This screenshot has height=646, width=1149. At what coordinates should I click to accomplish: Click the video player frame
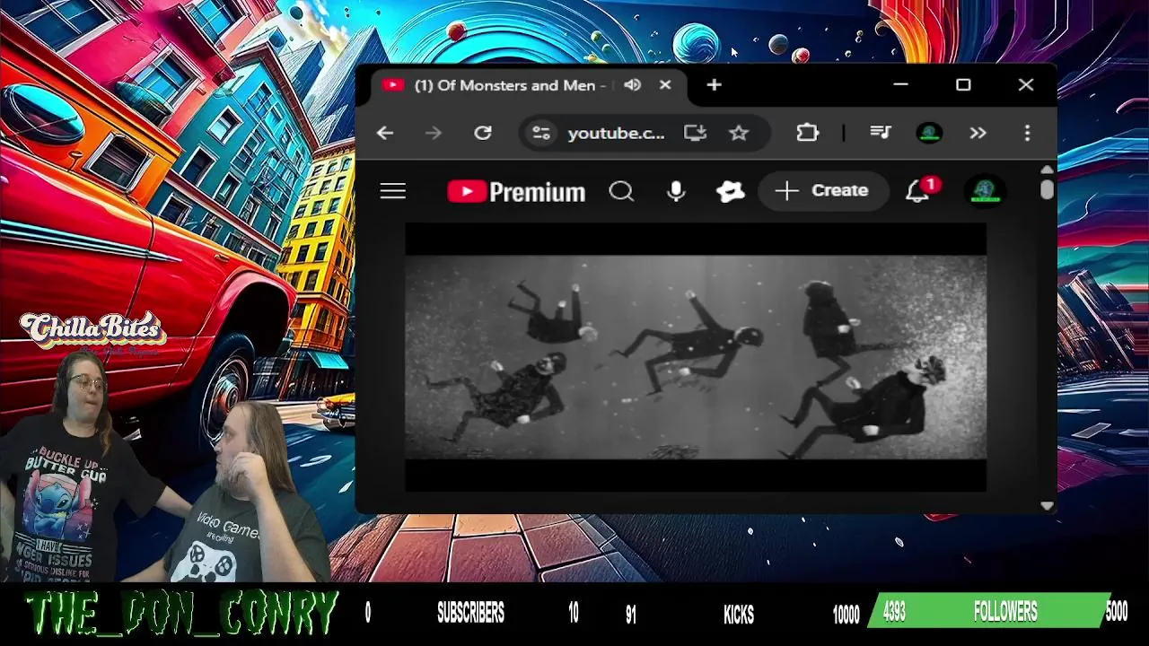(x=696, y=357)
